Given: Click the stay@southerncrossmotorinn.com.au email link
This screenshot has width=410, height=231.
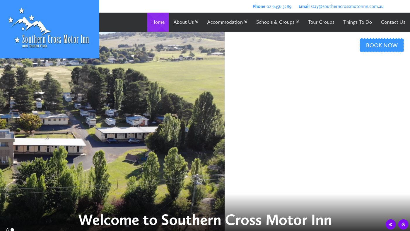Looking at the screenshot, I should [x=347, y=6].
